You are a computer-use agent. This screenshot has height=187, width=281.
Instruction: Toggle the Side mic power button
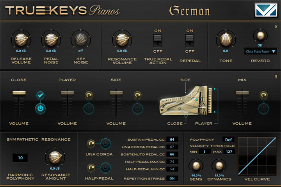[137, 108]
